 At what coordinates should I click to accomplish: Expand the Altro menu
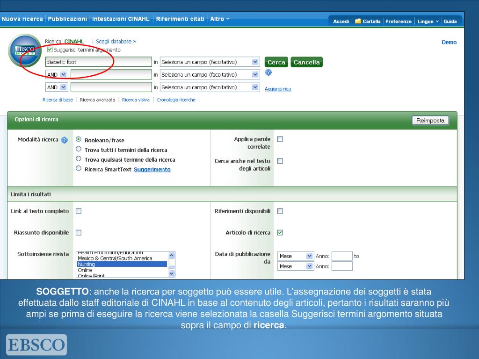(220, 19)
